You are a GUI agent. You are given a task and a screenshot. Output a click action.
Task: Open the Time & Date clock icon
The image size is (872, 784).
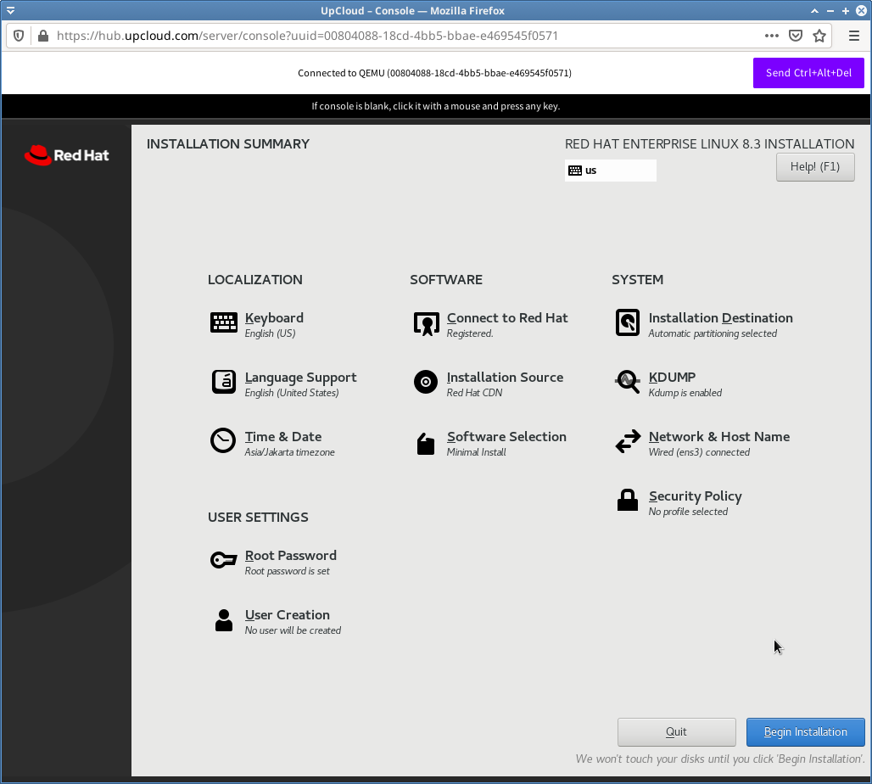tap(223, 442)
